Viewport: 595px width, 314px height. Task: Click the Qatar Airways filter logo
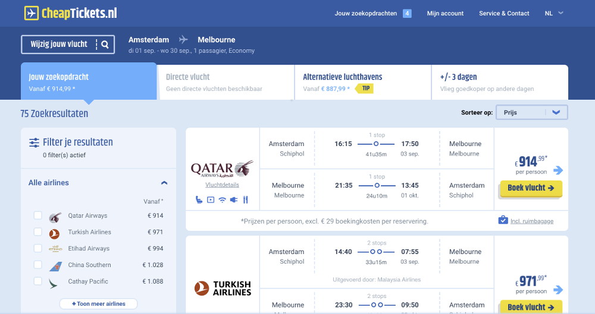tap(55, 217)
